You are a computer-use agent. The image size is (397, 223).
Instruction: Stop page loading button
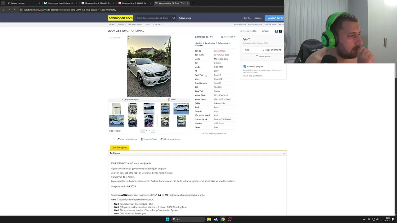[14, 10]
